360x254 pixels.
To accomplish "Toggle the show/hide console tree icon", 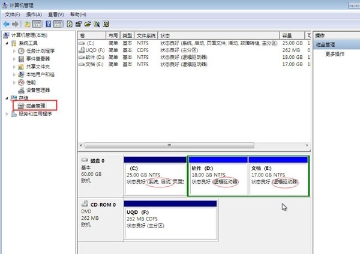I will click(37, 24).
